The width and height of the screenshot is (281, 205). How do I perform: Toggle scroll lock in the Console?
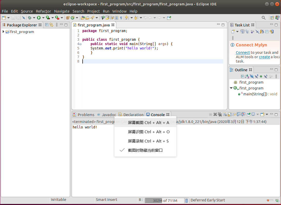[229, 114]
